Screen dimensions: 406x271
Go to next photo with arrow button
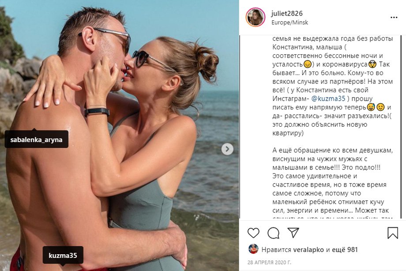(x=227, y=149)
